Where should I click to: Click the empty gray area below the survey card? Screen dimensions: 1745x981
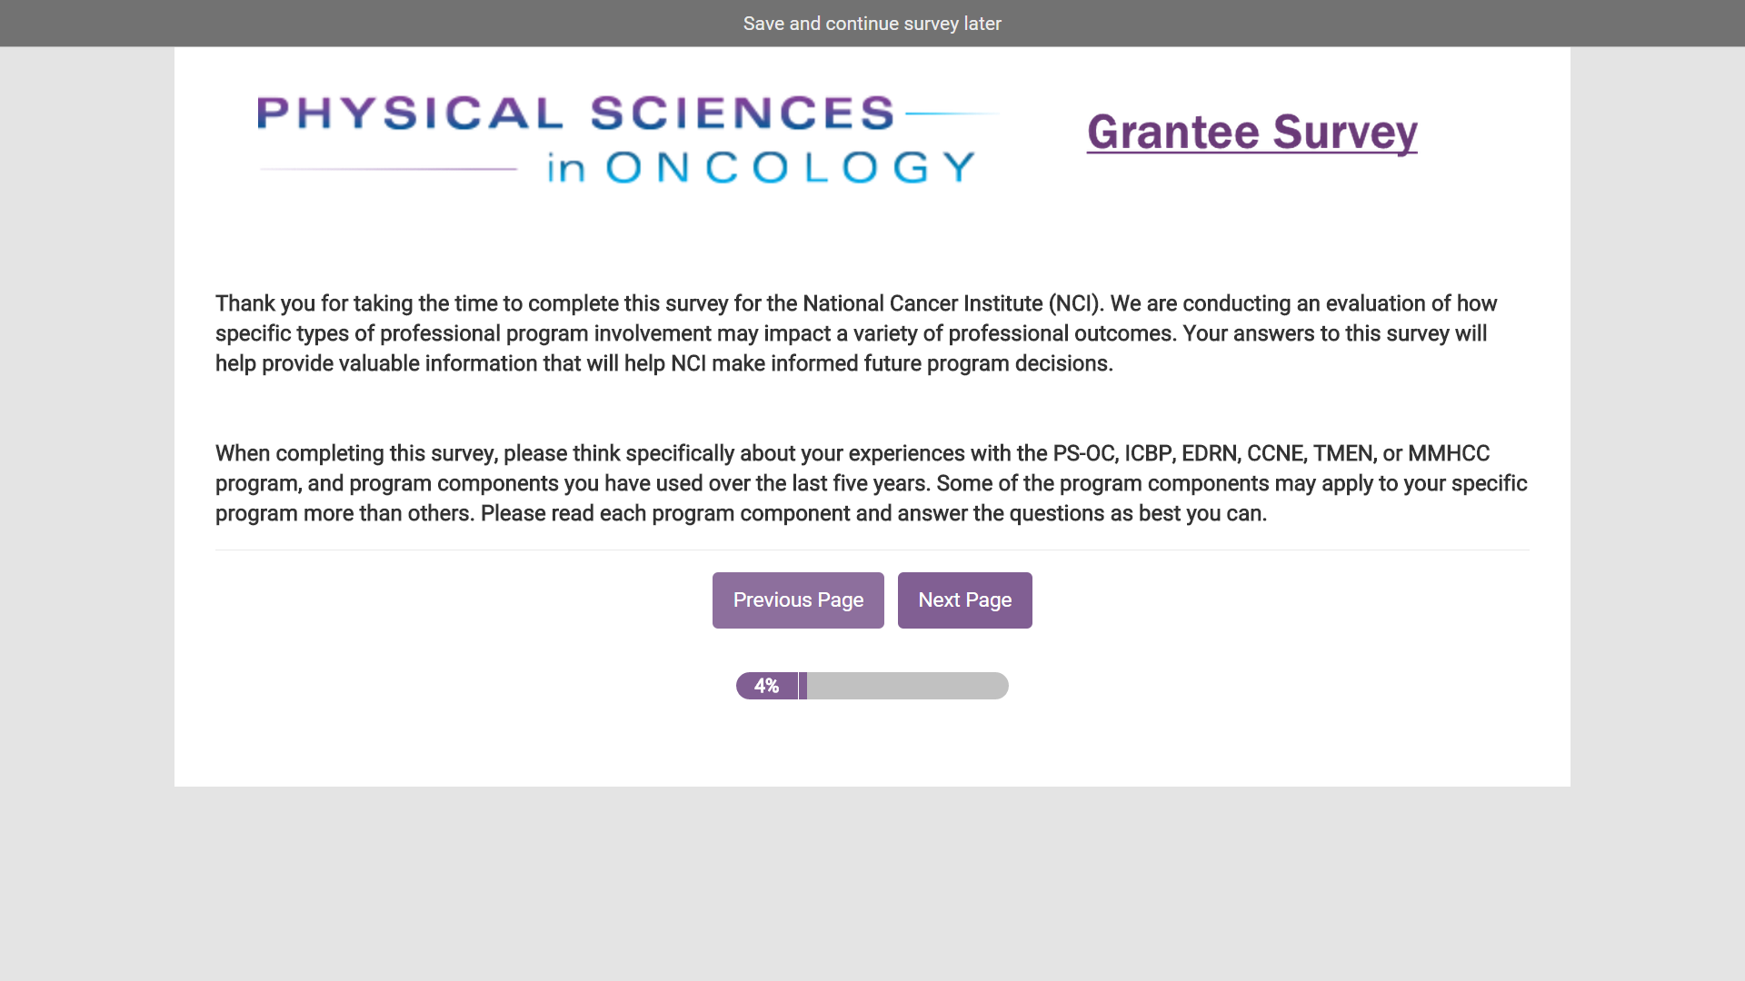[872, 881]
